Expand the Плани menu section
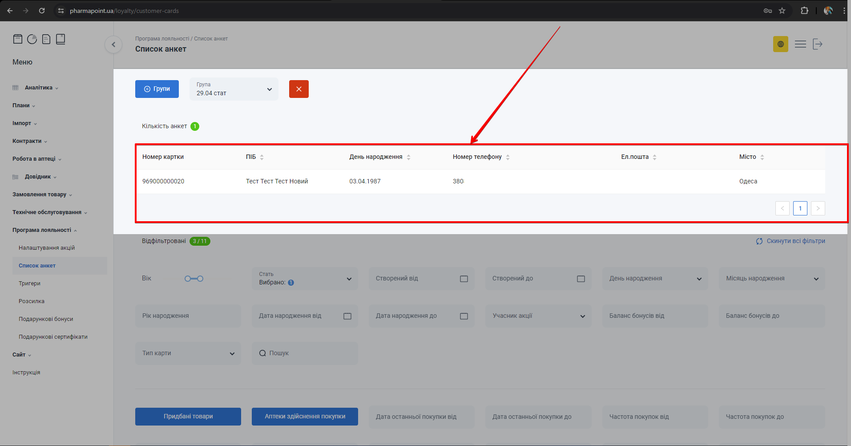 (24, 105)
